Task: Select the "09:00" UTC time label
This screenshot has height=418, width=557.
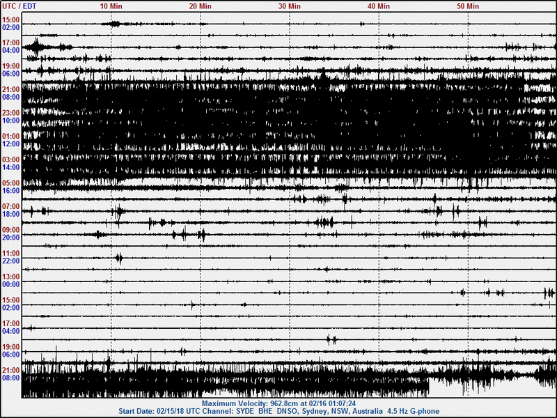Action: coord(11,230)
